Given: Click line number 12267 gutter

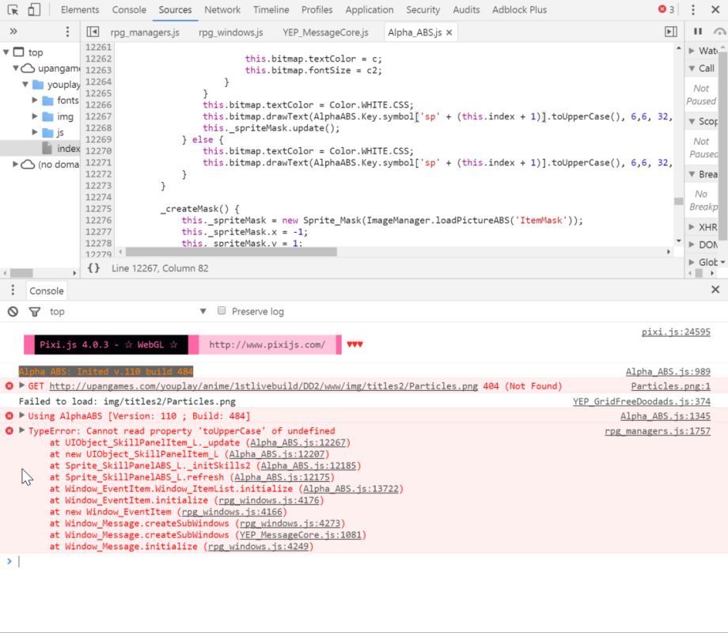Looking at the screenshot, I should point(98,116).
